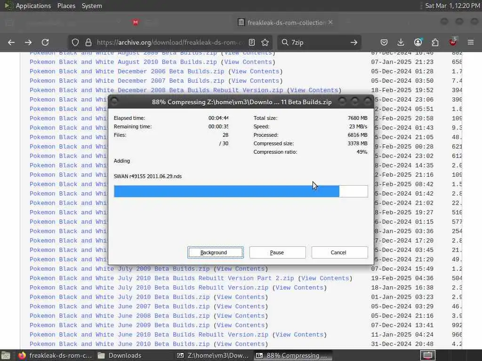Open June 2009 Beta Builds.zip link
This screenshot has width=482, height=361.
click(120, 325)
